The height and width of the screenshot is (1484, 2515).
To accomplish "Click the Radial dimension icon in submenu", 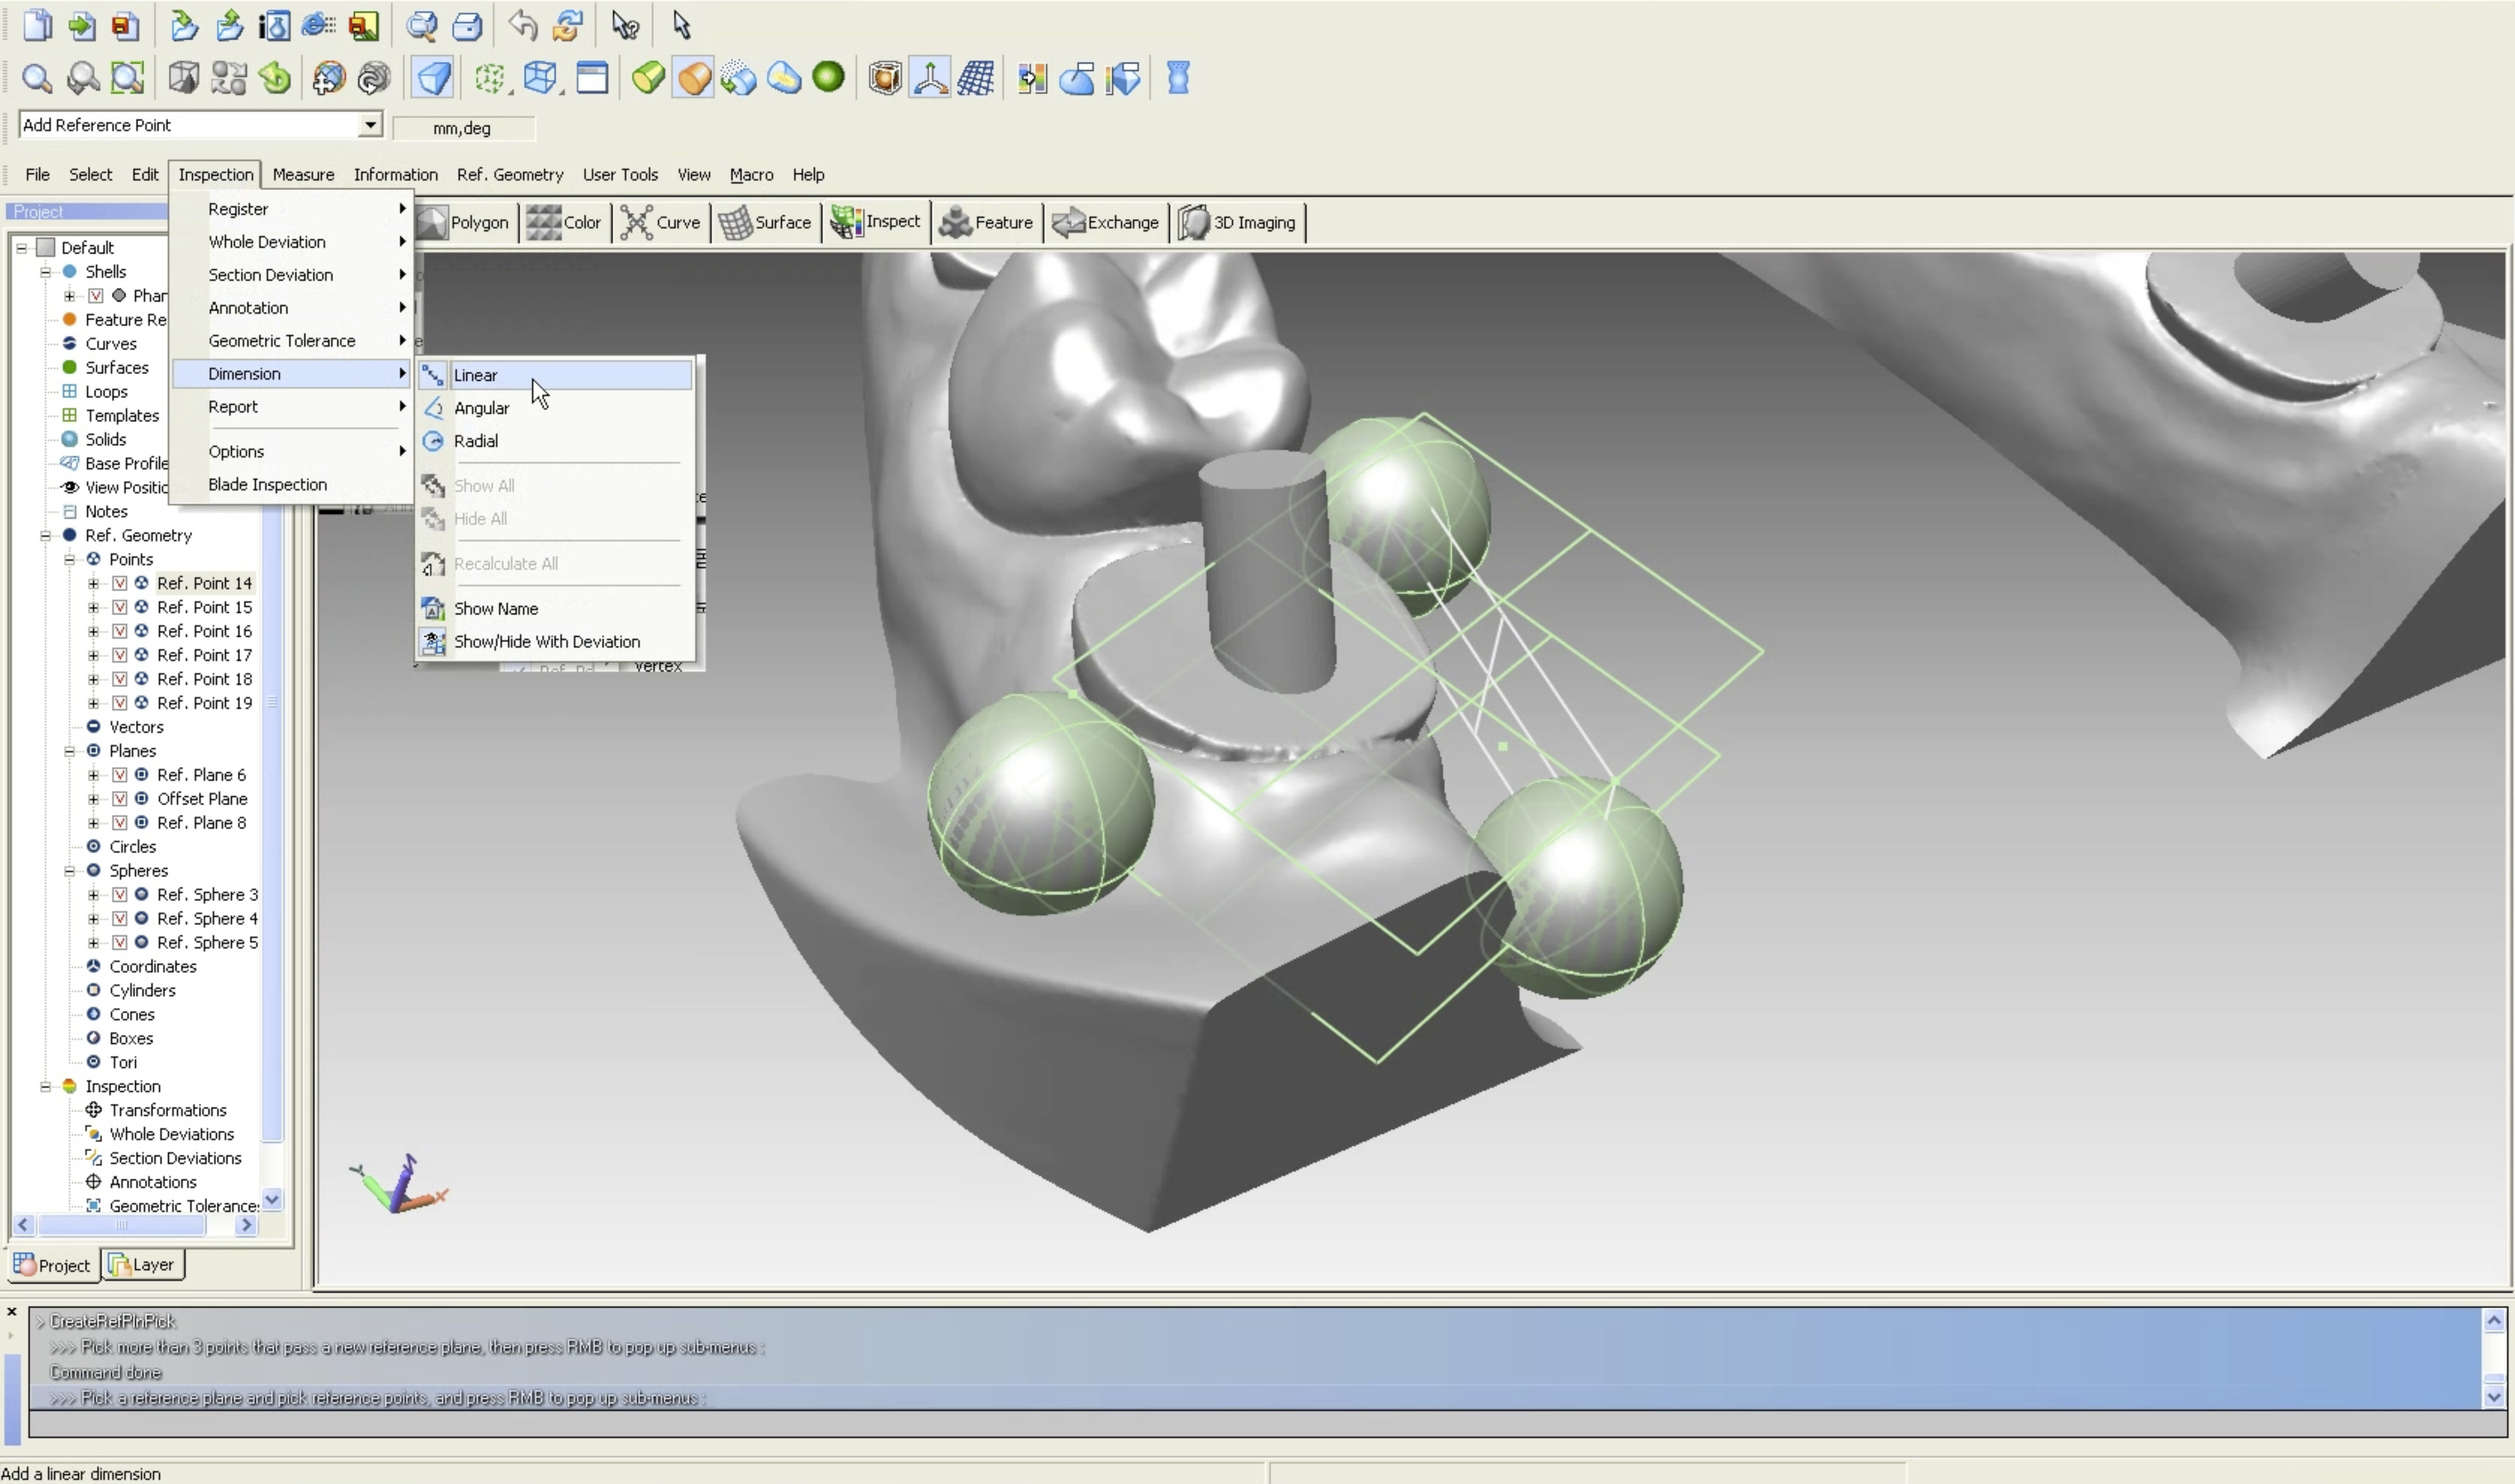I will (433, 441).
